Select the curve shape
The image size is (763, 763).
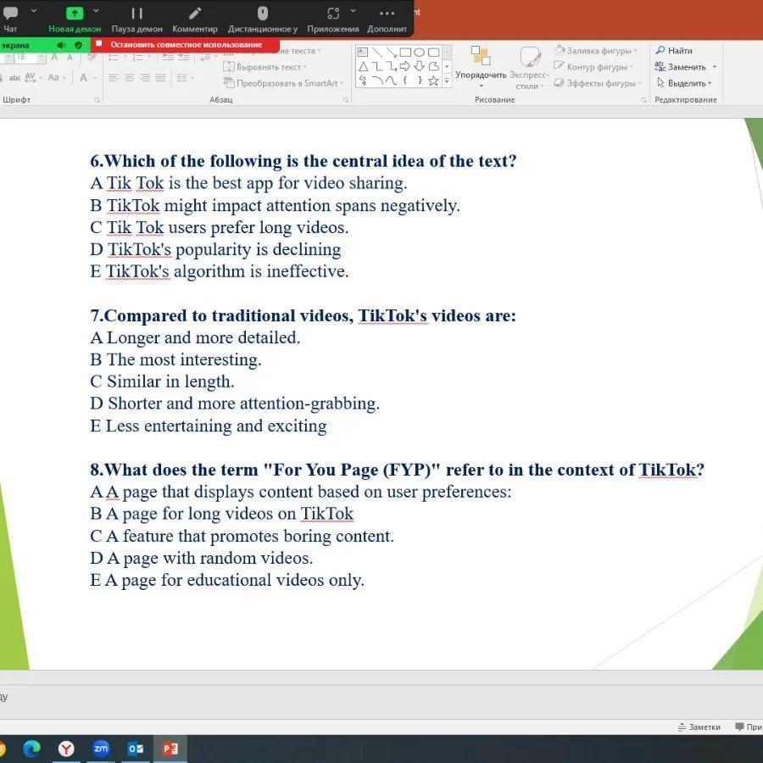coord(391,81)
